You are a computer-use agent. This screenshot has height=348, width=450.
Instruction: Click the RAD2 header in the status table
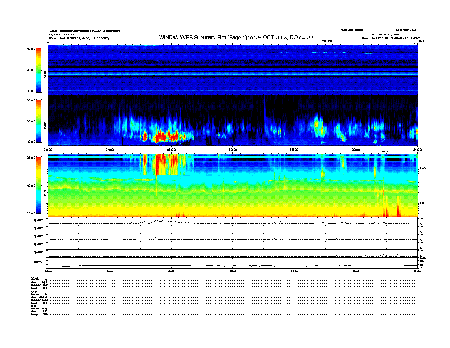tap(34, 277)
